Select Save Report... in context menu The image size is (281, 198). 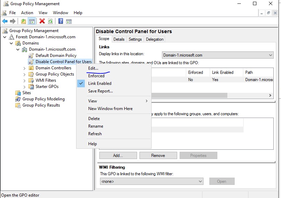[x=100, y=91]
